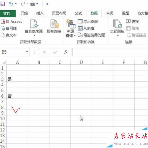Select column F header
Viewport: 148px width, 148px height.
(124, 62)
